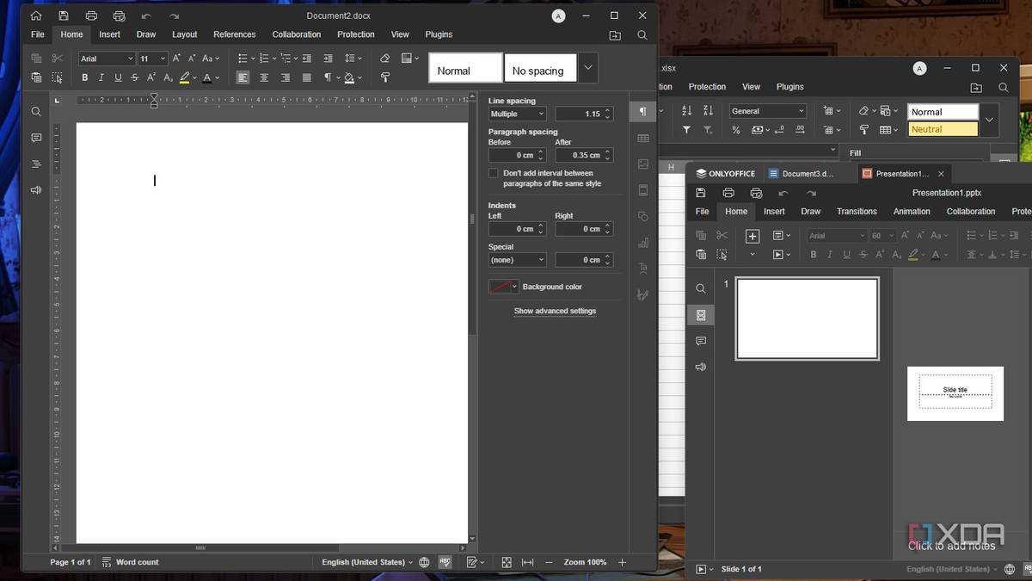Viewport: 1032px width, 581px height.
Task: Apply subscript in the document editor
Action: point(169,77)
